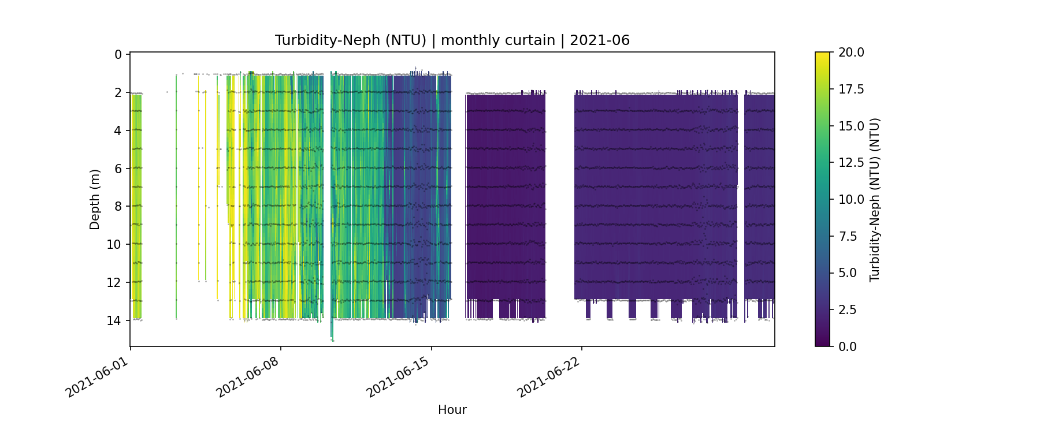
Task: Click the 10.0 tick on the colorbar
Action: pos(851,199)
